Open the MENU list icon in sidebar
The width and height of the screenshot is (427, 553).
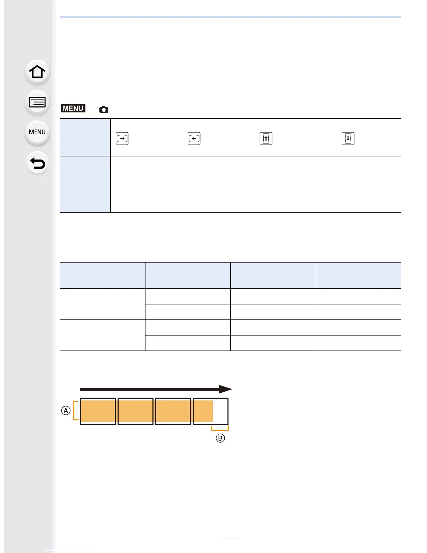pos(37,132)
